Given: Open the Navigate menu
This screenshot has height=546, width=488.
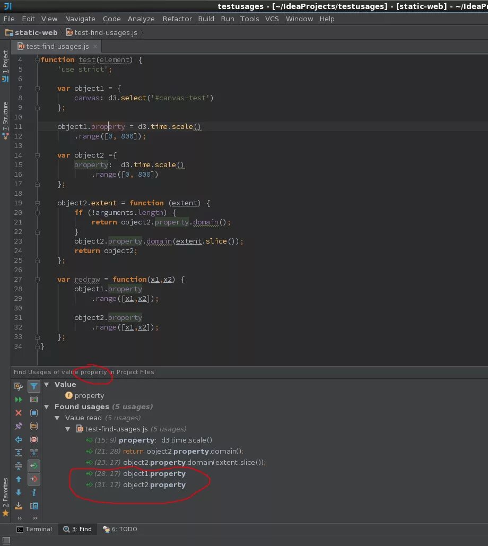Looking at the screenshot, I should (80, 19).
